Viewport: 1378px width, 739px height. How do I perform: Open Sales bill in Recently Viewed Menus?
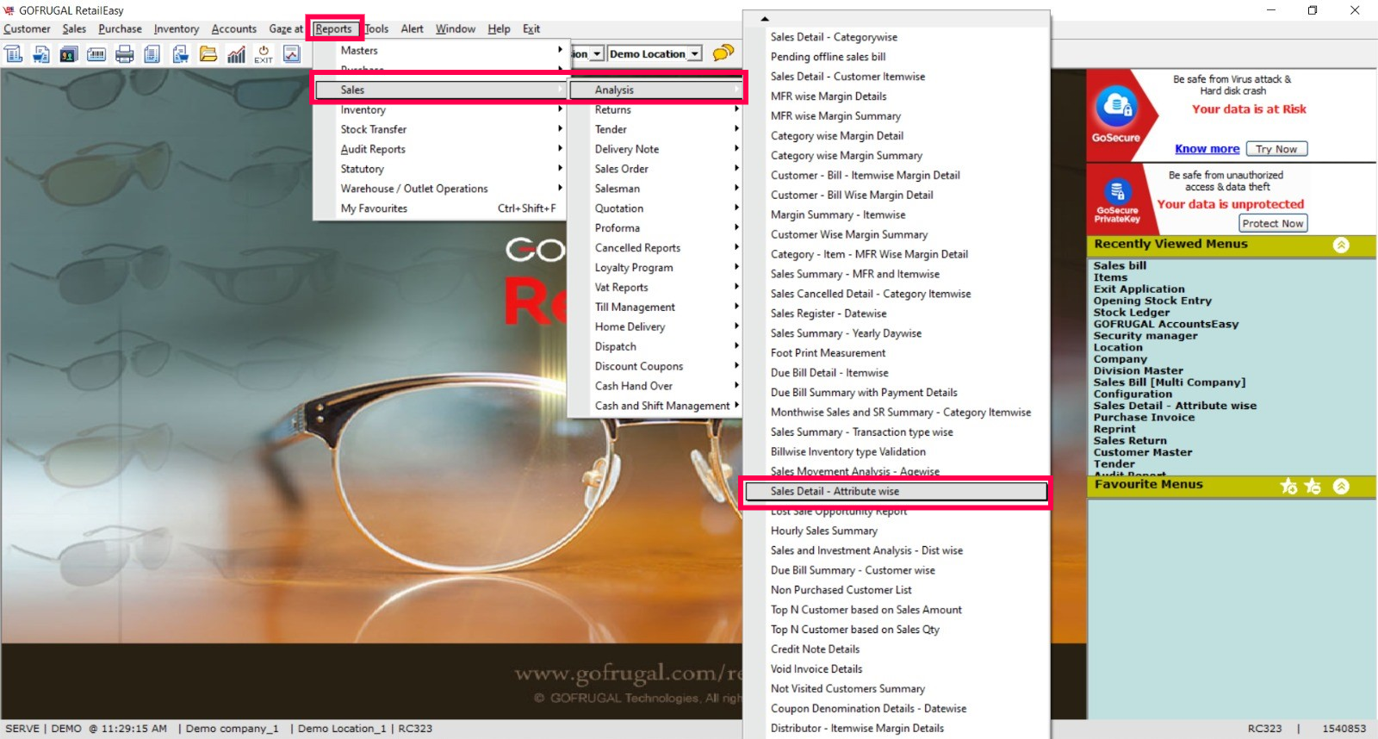pyautogui.click(x=1120, y=266)
